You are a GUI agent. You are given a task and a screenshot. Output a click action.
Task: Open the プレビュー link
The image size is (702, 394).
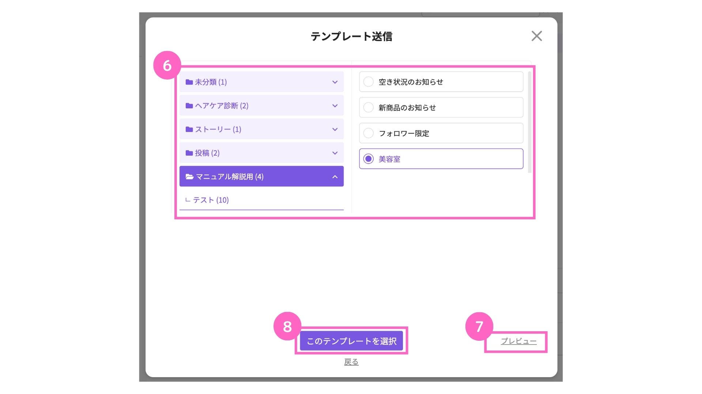[518, 341]
